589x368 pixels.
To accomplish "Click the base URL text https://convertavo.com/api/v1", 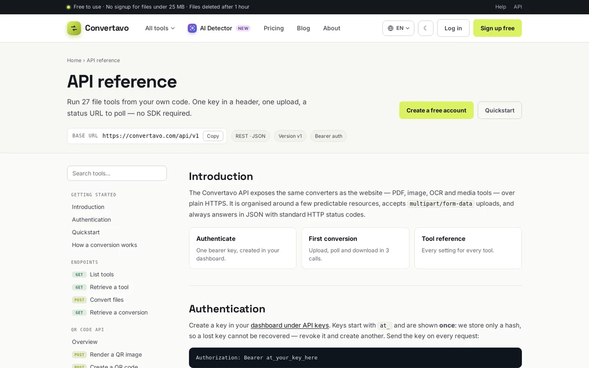I will tap(150, 136).
